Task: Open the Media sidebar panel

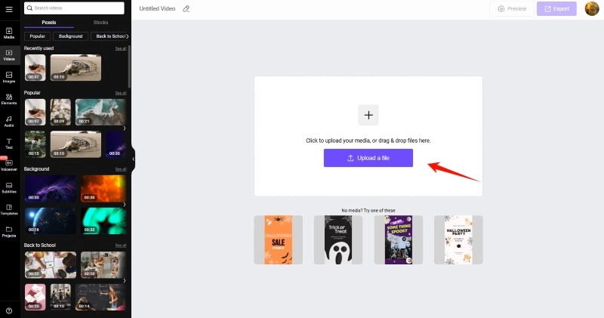Action: point(9,33)
